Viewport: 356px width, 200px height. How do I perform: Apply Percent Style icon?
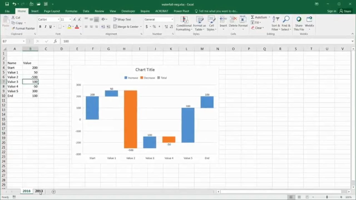pyautogui.click(x=154, y=27)
